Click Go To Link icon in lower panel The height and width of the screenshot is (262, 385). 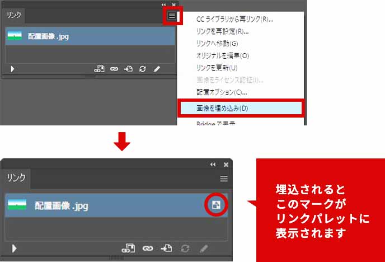click(x=166, y=248)
